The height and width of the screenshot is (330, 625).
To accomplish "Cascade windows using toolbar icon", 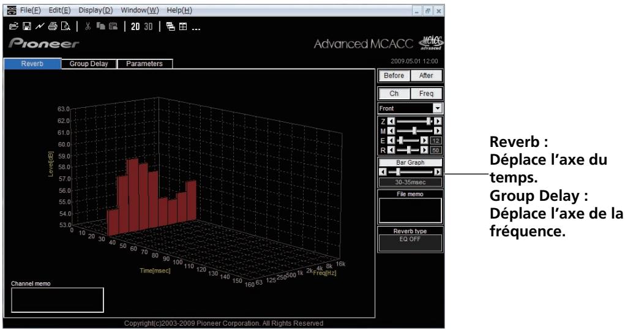I will click(171, 26).
